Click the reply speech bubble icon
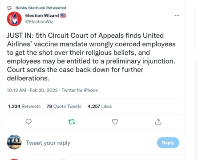Screen dimensions: 198x160 click(x=28, y=122)
